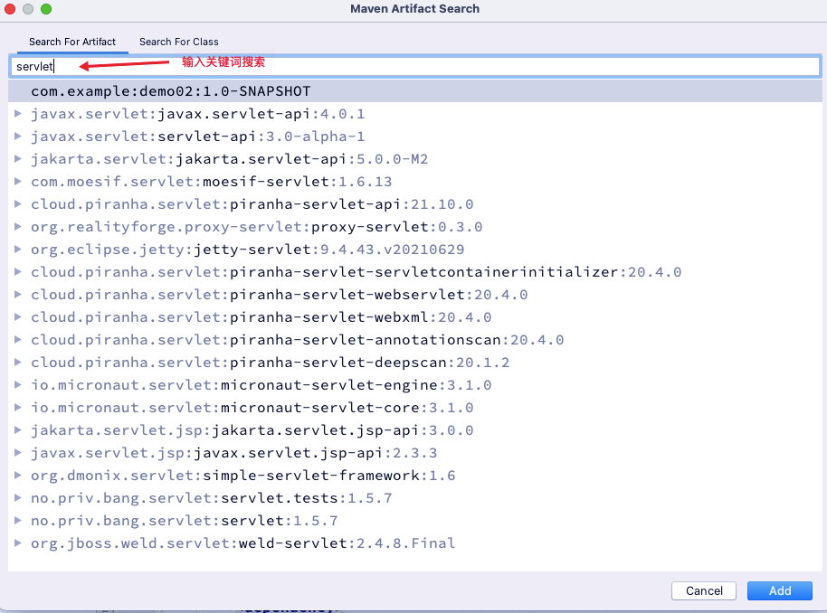Expand piranha-servlet-webxml:20.4.0 entry
The height and width of the screenshot is (613, 827).
point(18,316)
